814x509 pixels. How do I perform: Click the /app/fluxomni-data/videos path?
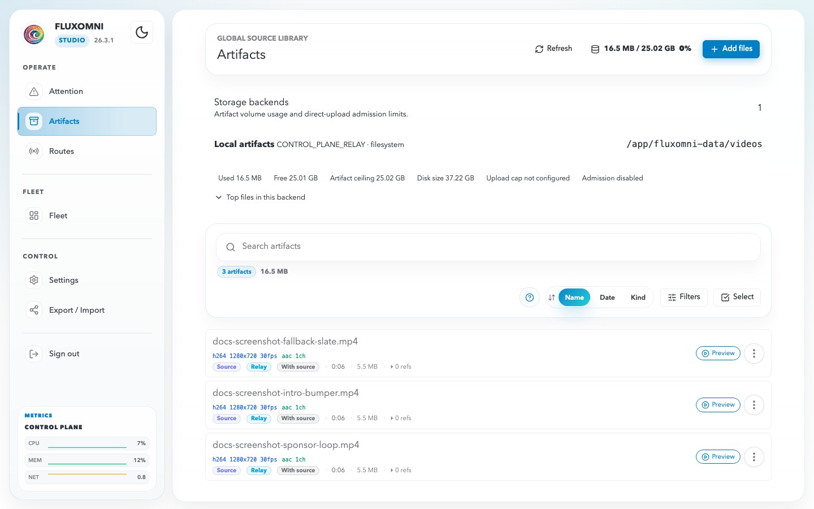pyautogui.click(x=694, y=144)
